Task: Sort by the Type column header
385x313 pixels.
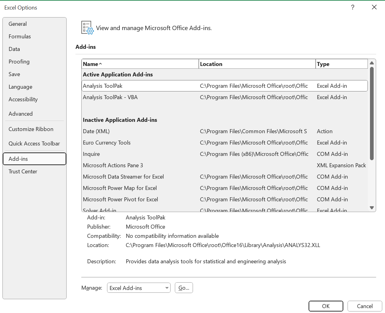Action: [x=341, y=64]
